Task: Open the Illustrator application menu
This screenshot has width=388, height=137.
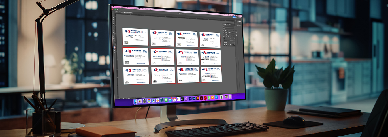Action: click(117, 7)
